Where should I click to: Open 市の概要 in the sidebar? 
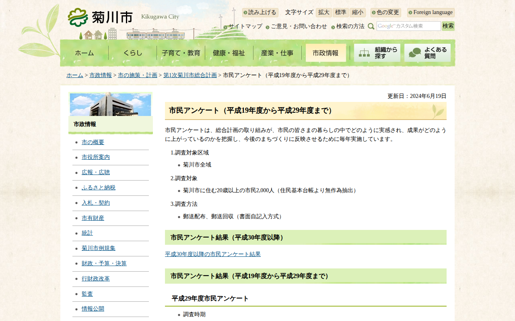(x=93, y=142)
